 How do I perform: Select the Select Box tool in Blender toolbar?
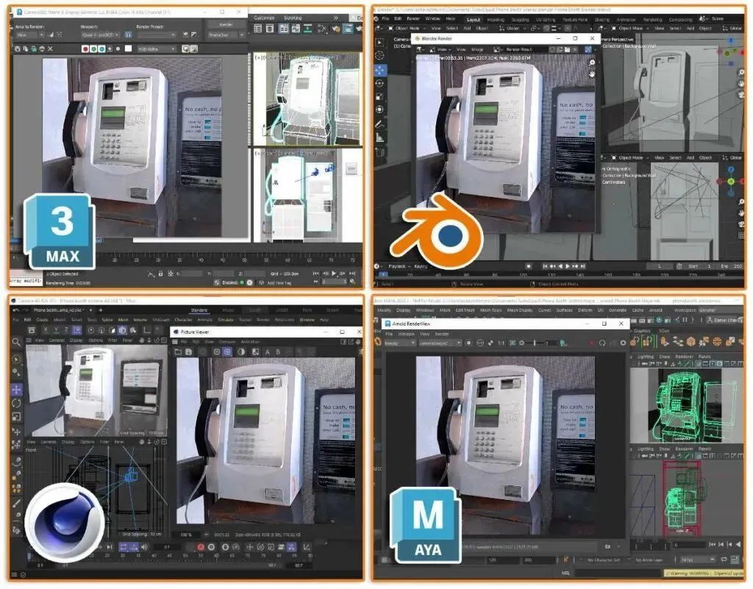pyautogui.click(x=380, y=42)
